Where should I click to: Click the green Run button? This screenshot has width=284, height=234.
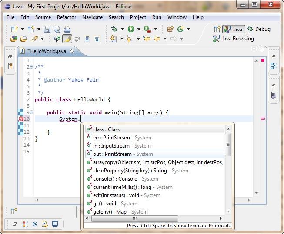point(131,29)
